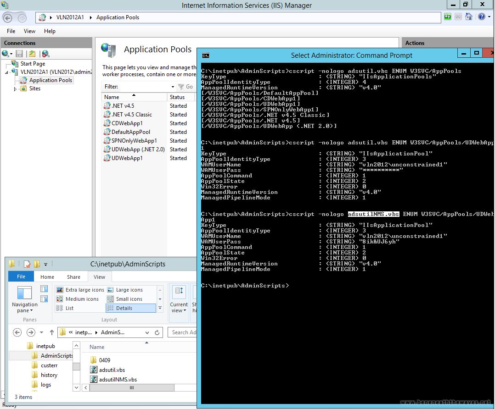This screenshot has width=495, height=409.
Task: Click New folder icon in Explorer quick access toolbar
Action: pos(37,264)
